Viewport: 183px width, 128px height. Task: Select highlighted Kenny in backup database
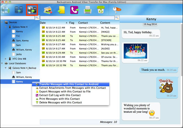click(x=20, y=81)
